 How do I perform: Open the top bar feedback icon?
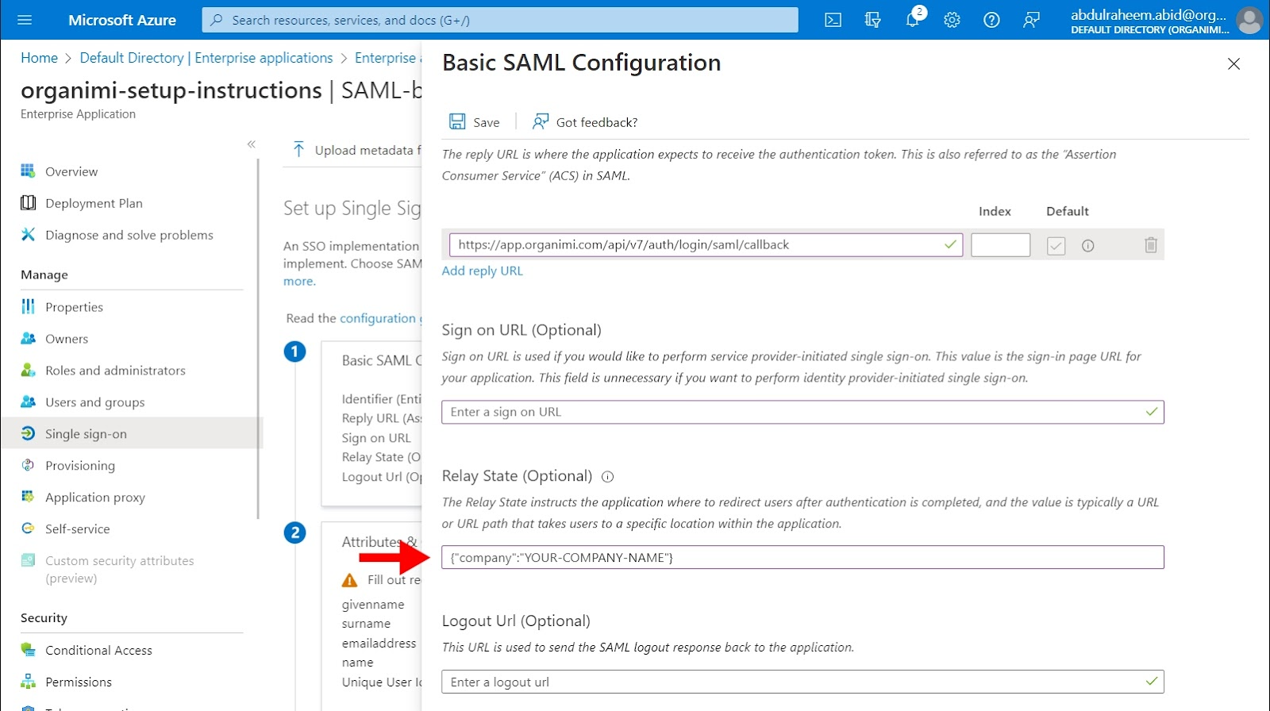click(x=1031, y=20)
